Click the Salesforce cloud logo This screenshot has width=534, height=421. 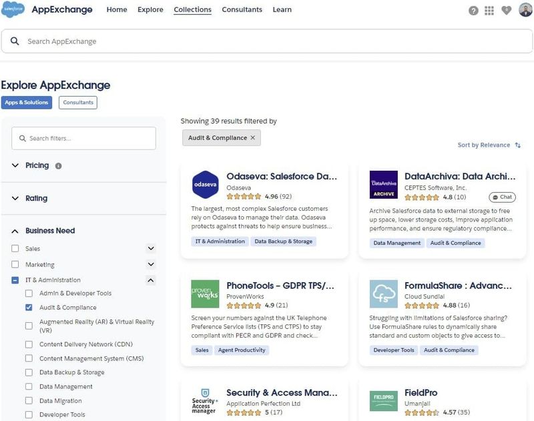pos(13,9)
